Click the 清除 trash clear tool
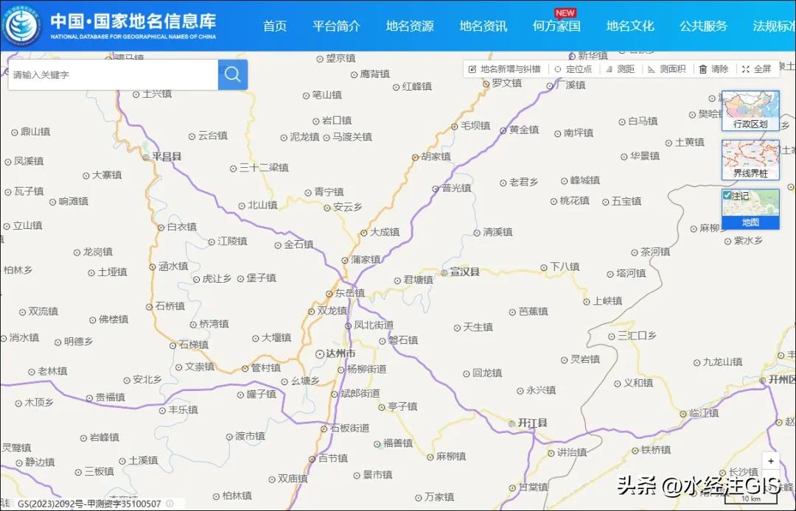796x511 pixels. point(713,69)
